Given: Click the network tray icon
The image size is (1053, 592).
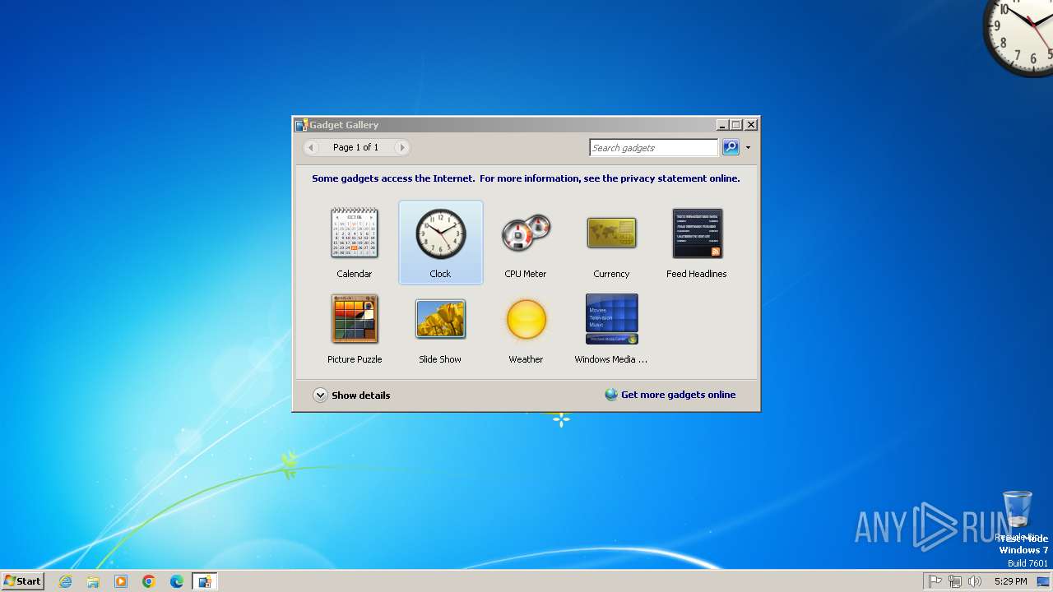Looking at the screenshot, I should (x=955, y=581).
